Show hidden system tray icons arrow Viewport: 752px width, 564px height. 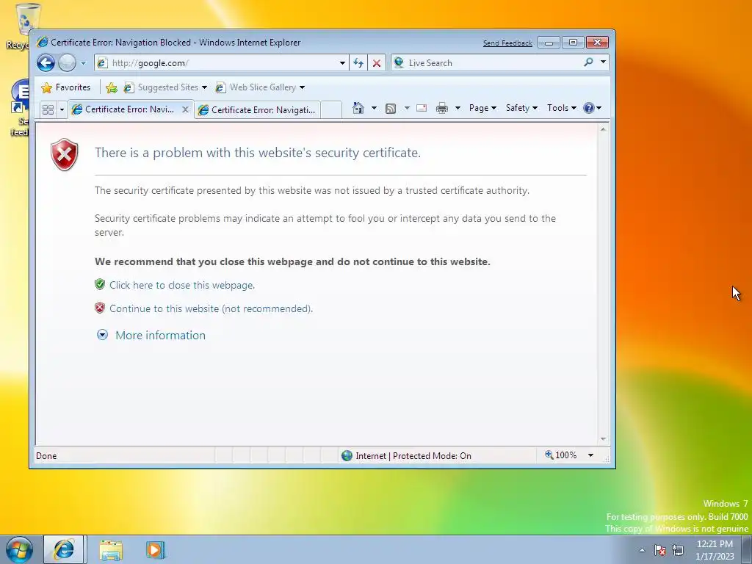point(642,550)
